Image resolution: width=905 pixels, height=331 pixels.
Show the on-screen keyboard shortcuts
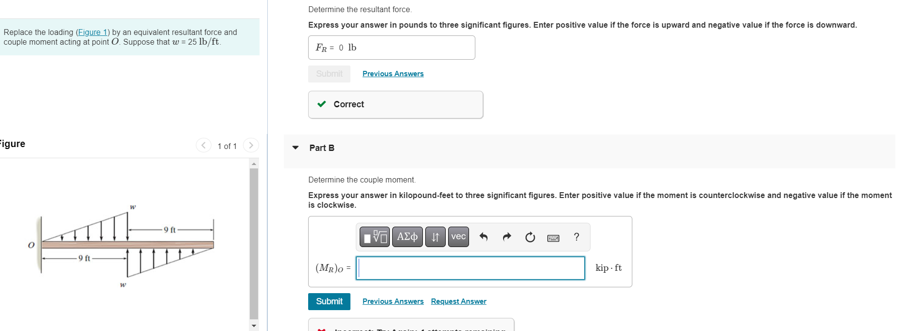pyautogui.click(x=553, y=238)
